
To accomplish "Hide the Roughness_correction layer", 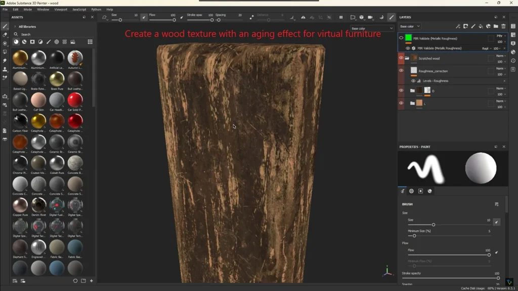I will coord(401,71).
